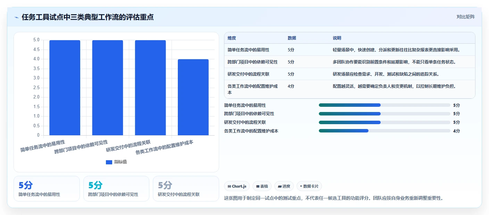
Task: Click the 数据 column header
Action: (292, 38)
